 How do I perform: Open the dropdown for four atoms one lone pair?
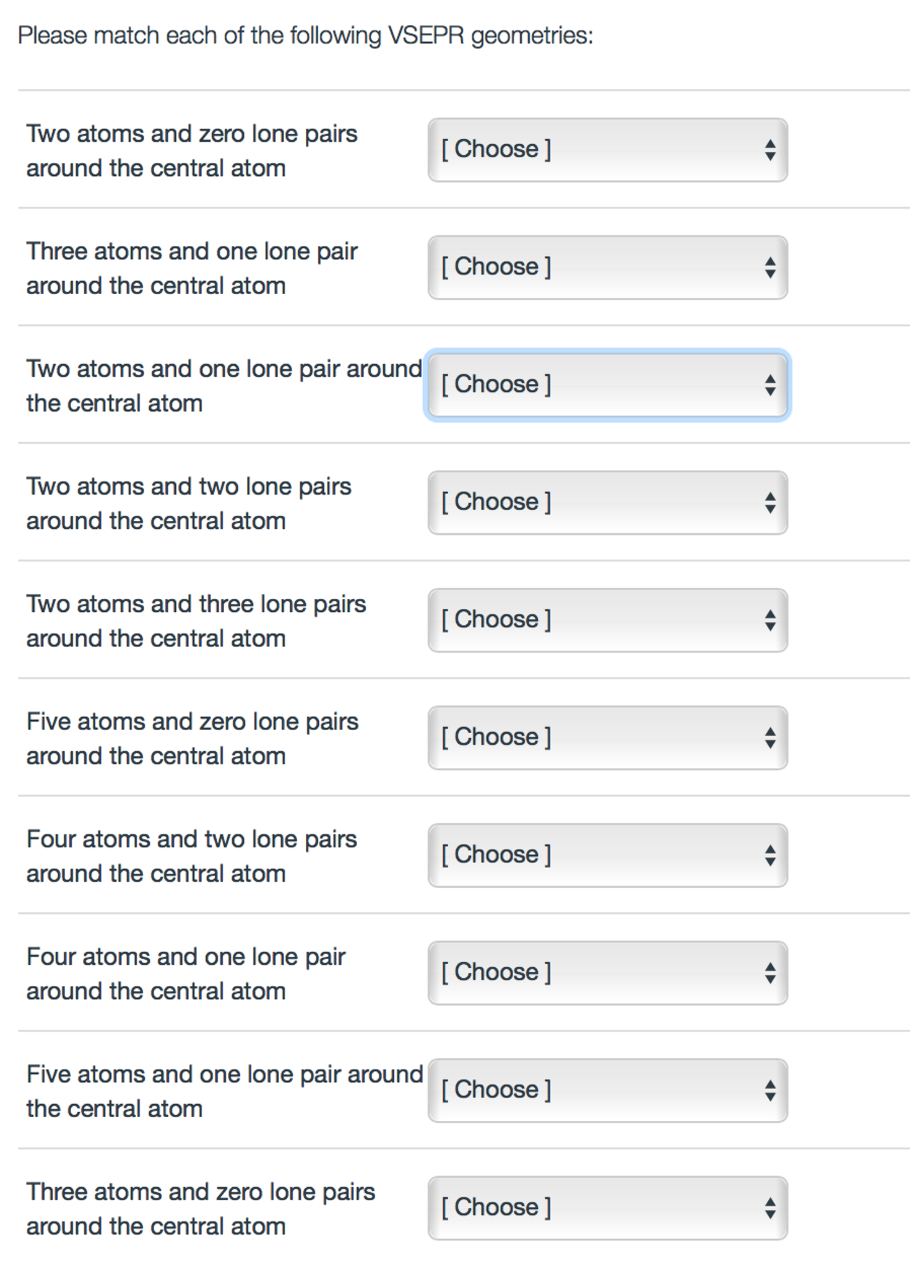coord(607,972)
